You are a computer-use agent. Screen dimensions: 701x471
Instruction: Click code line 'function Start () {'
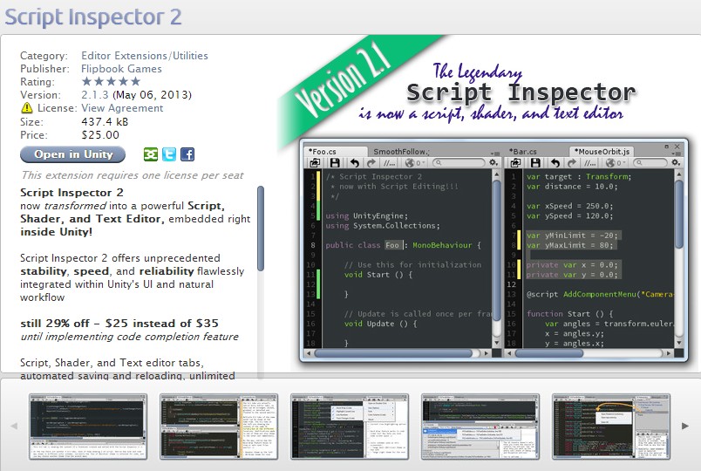pyautogui.click(x=569, y=313)
